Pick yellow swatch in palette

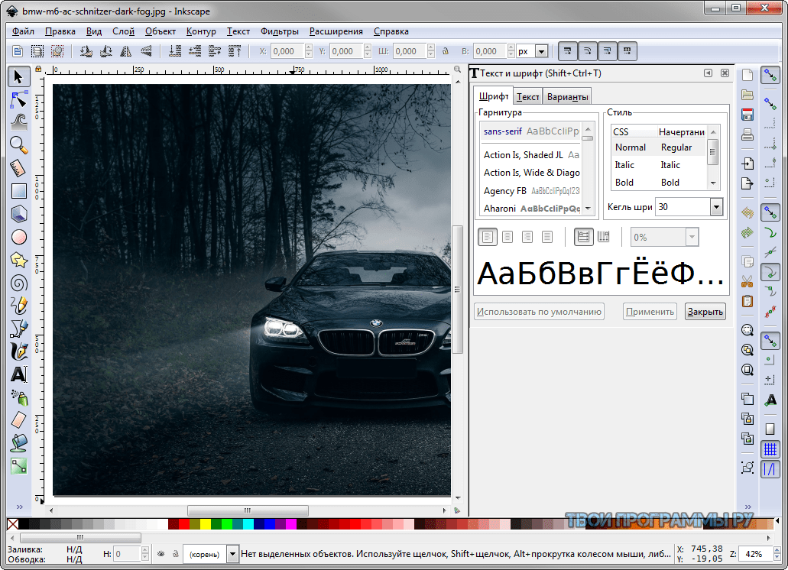[x=206, y=524]
